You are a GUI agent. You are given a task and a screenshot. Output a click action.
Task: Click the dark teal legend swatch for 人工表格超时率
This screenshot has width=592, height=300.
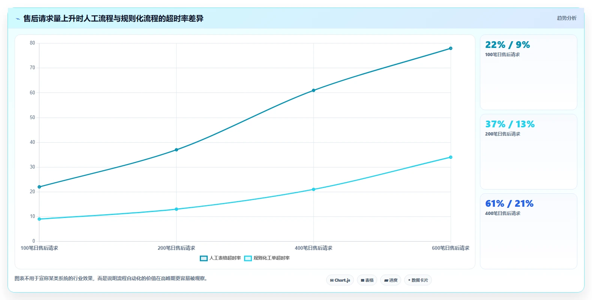pyautogui.click(x=204, y=258)
